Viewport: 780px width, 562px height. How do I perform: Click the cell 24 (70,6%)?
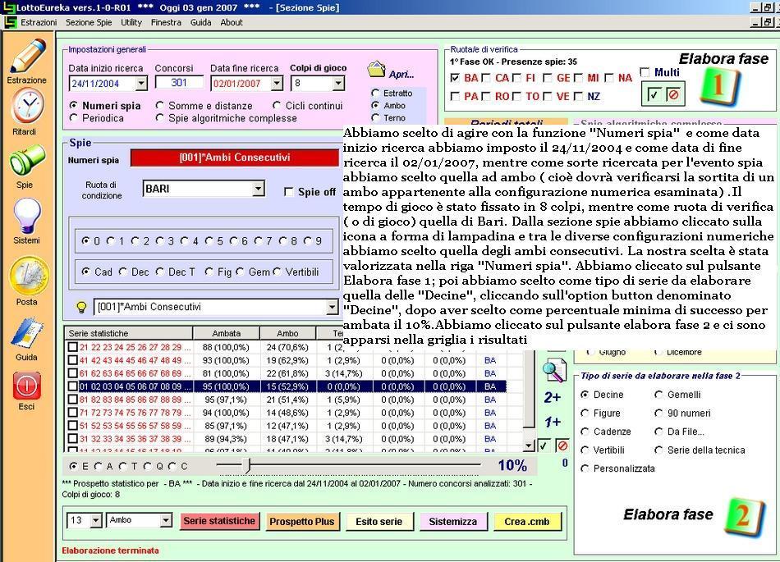[x=287, y=347]
